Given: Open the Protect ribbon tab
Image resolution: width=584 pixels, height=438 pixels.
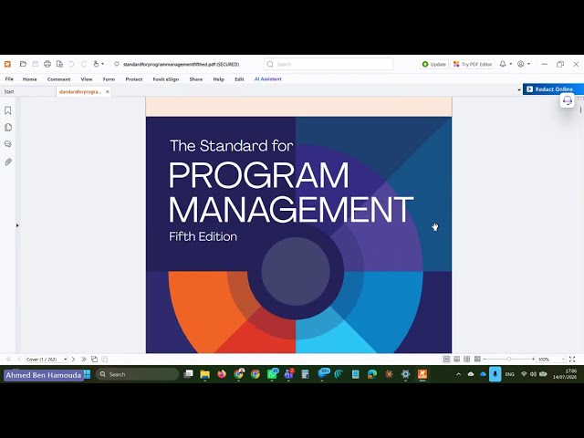Looking at the screenshot, I should point(134,79).
